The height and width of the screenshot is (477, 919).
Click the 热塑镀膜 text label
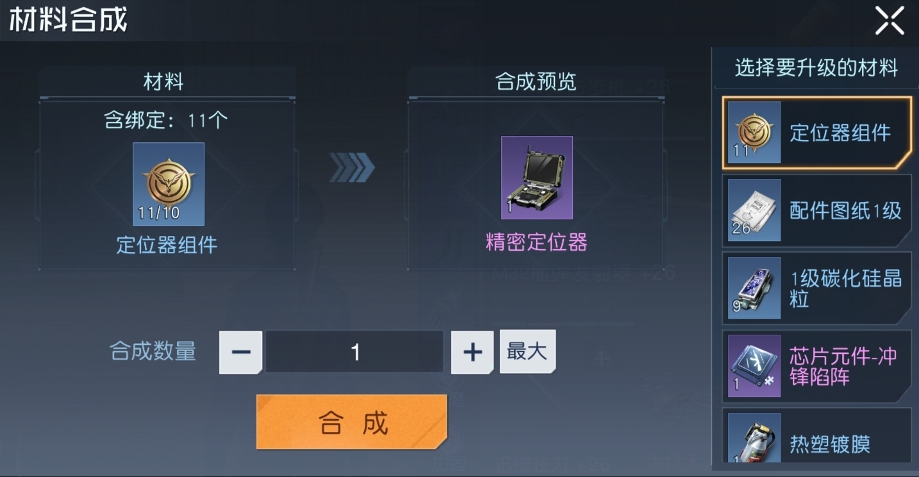pos(830,444)
